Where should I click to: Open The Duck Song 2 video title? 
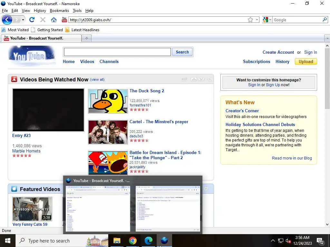click(147, 91)
